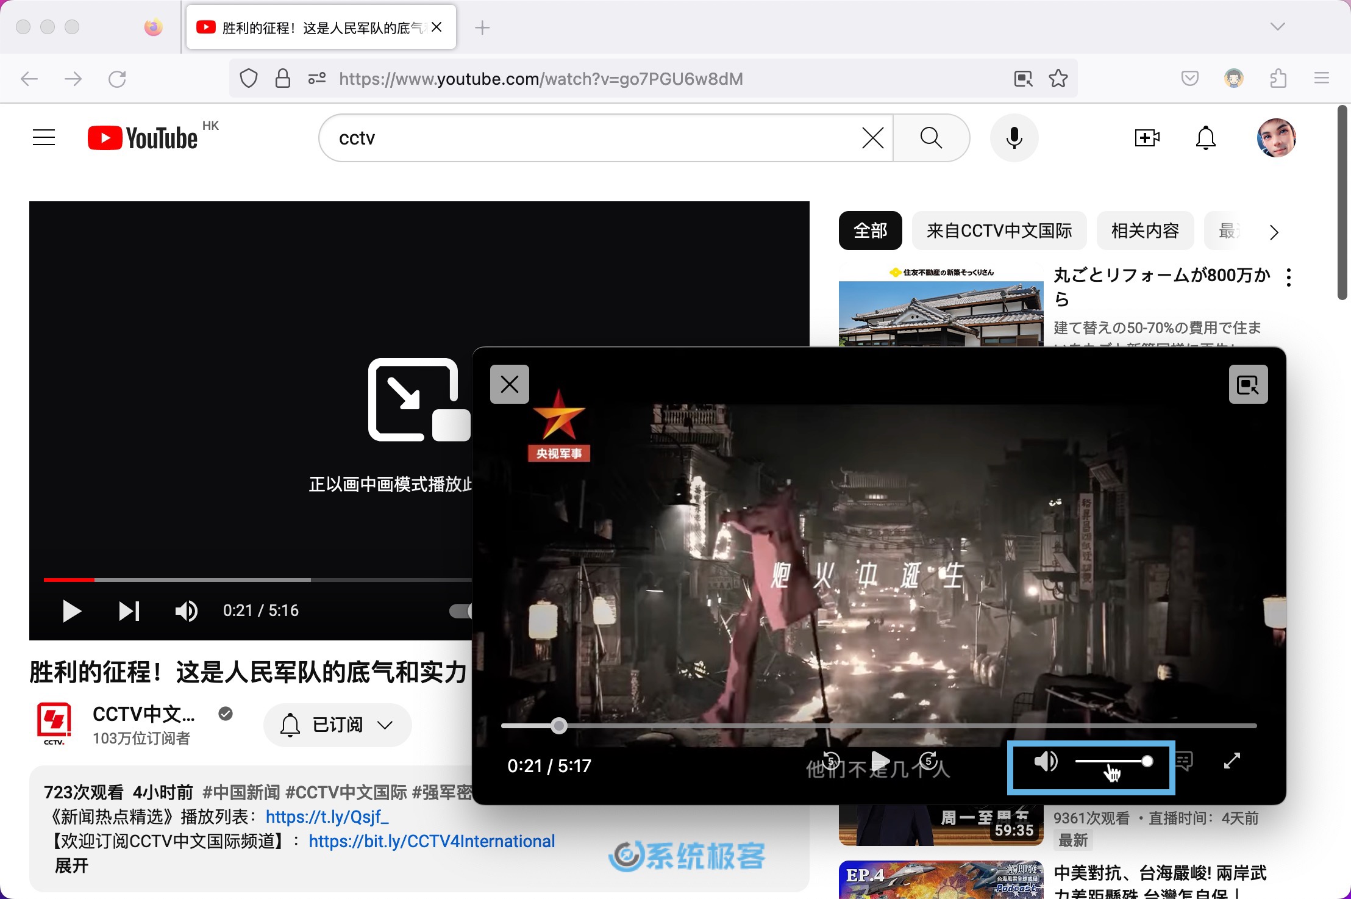1351x899 pixels.
Task: Reload the current page
Action: (x=117, y=79)
